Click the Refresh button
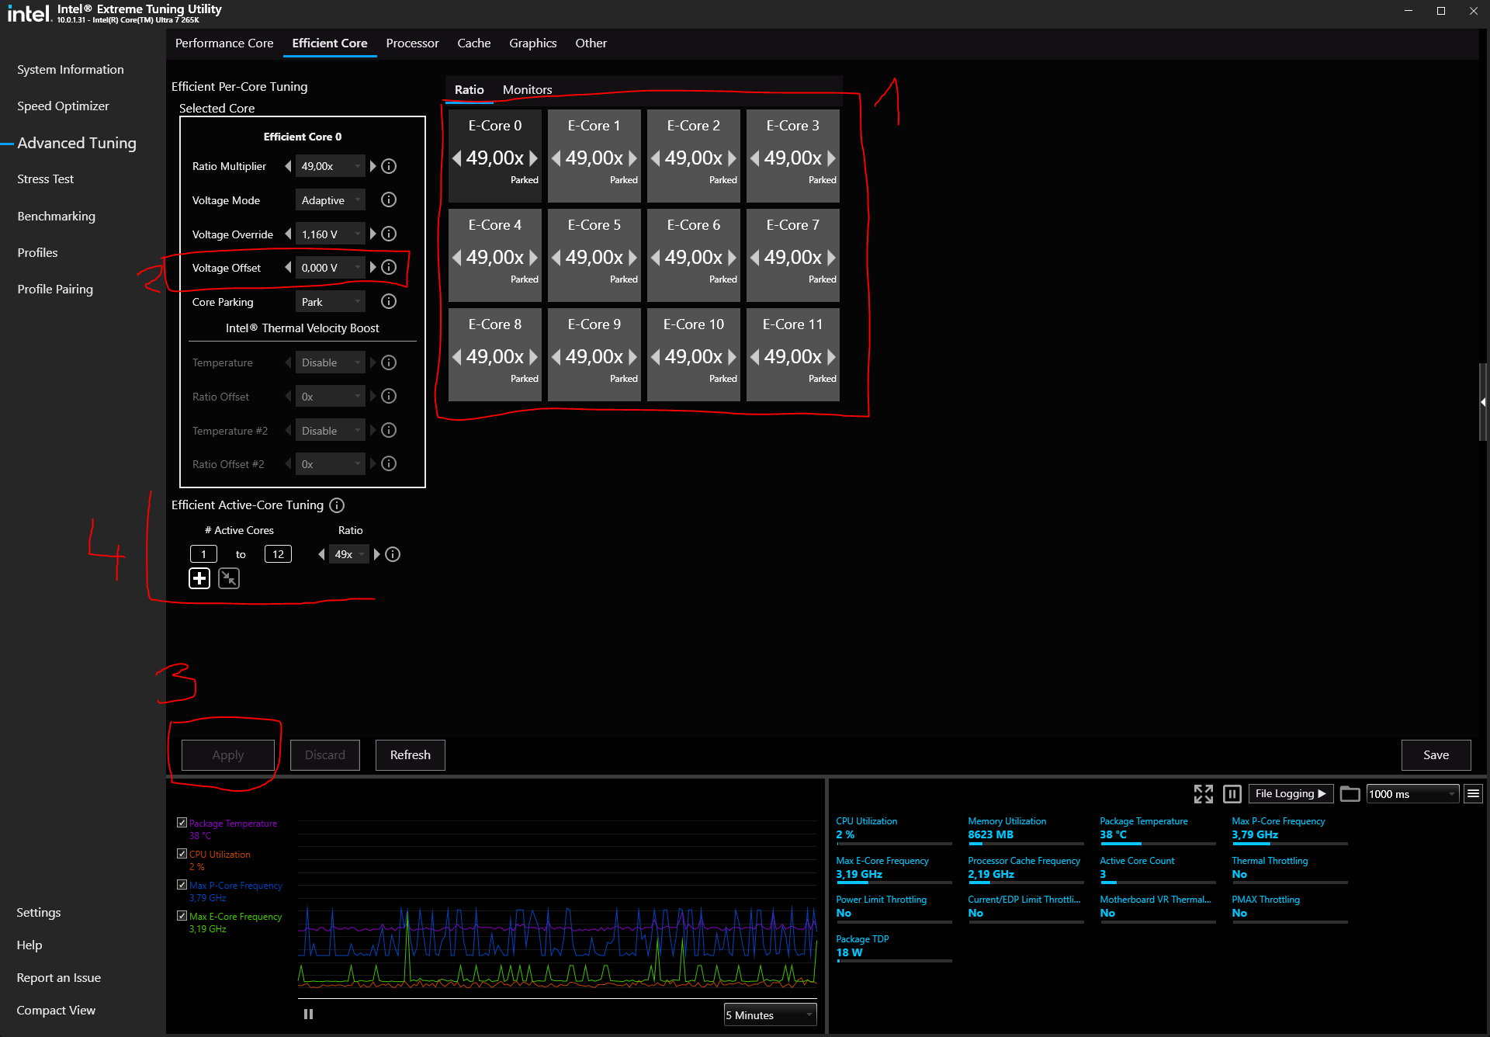The height and width of the screenshot is (1037, 1490). coord(410,754)
